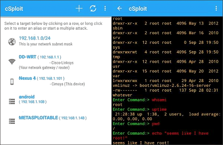Image resolution: width=223 pixels, height=145 pixels.
Task: Select the DD-WRT router target
Action: point(56,62)
